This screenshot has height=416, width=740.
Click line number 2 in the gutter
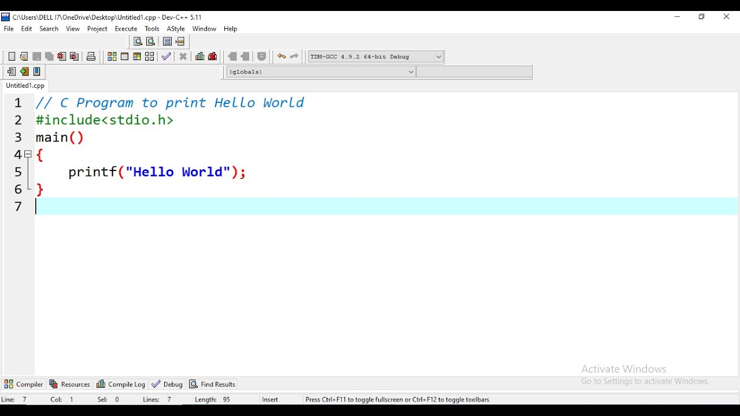point(18,120)
